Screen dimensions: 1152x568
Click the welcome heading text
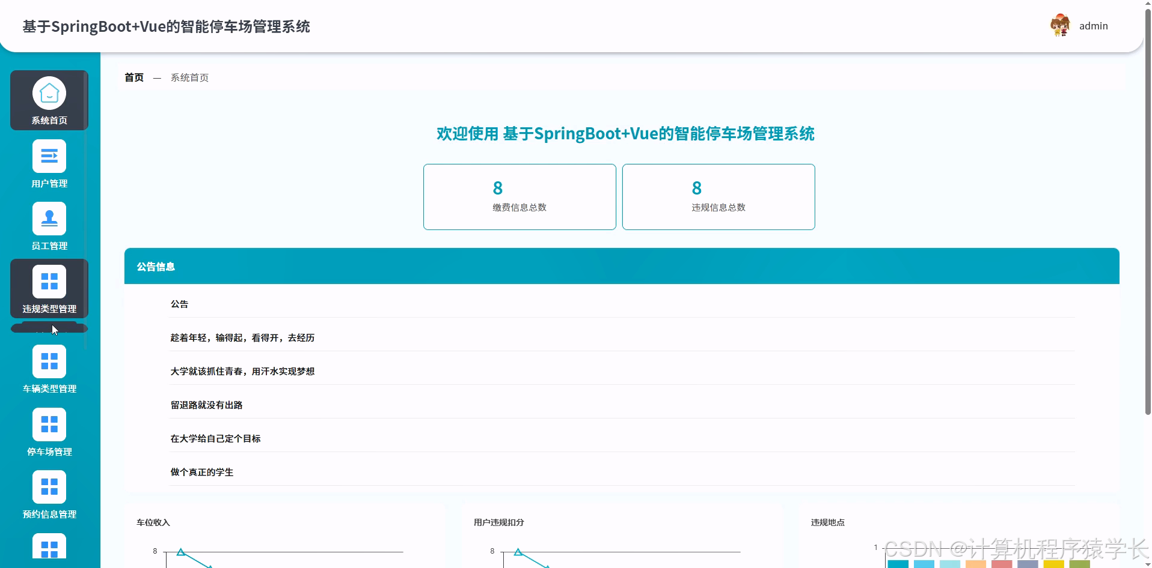point(625,133)
